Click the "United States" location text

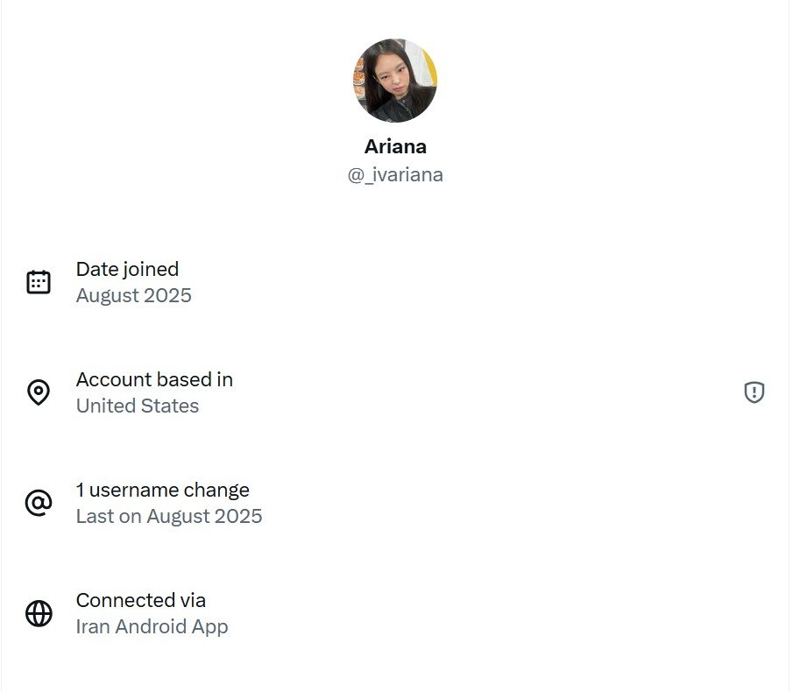click(x=138, y=406)
